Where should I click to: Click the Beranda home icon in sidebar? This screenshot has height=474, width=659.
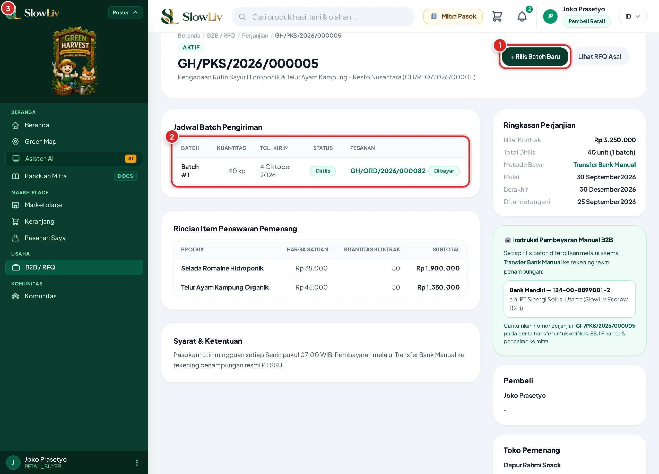(15, 125)
